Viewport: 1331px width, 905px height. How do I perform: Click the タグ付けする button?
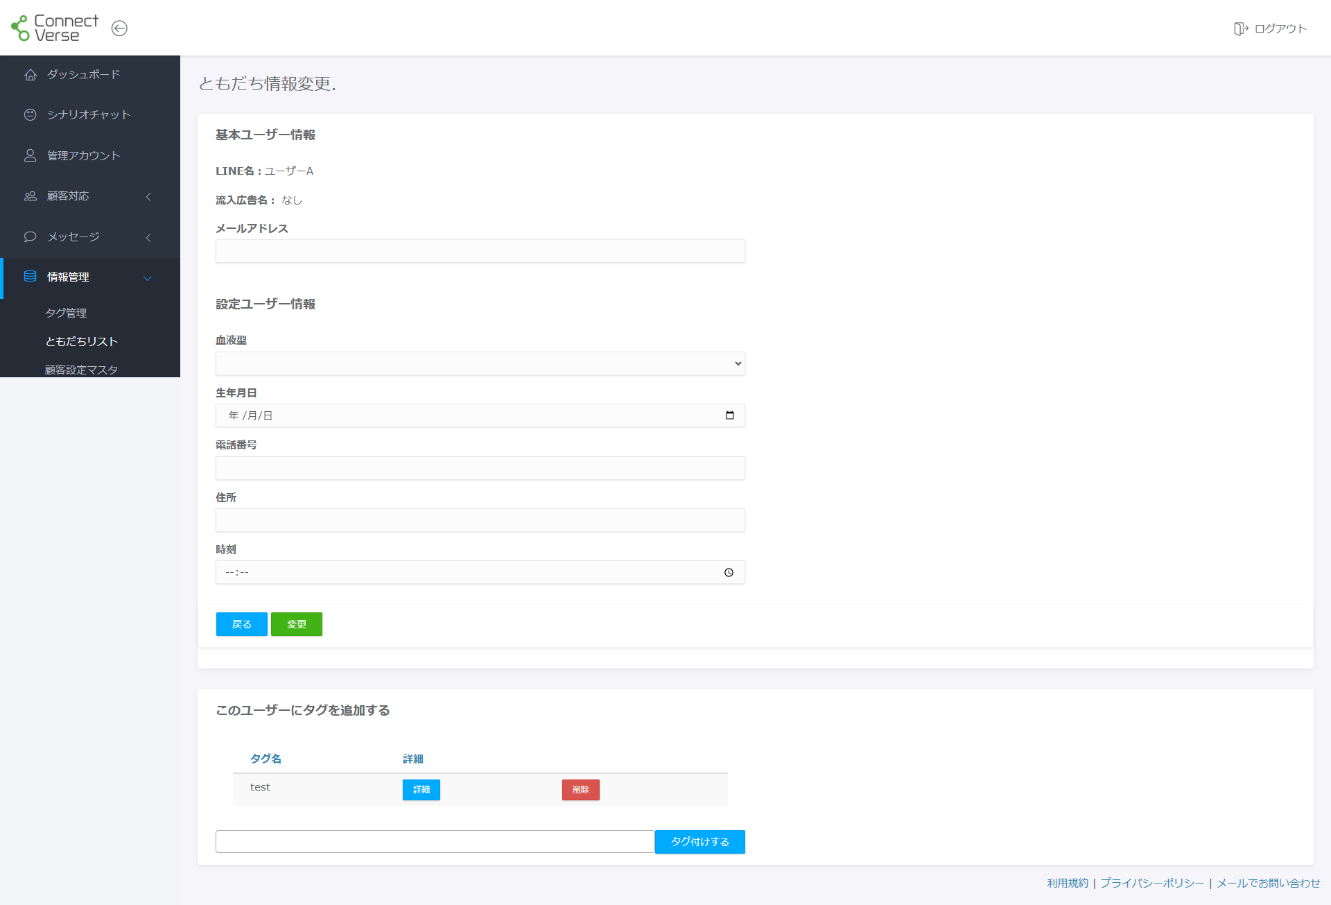pos(700,842)
